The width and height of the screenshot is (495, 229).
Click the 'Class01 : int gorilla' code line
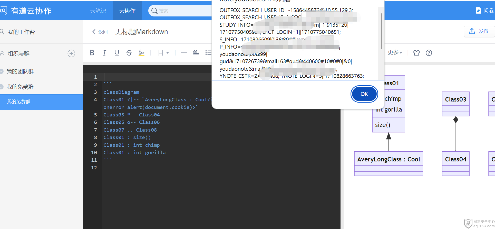tap(134, 152)
